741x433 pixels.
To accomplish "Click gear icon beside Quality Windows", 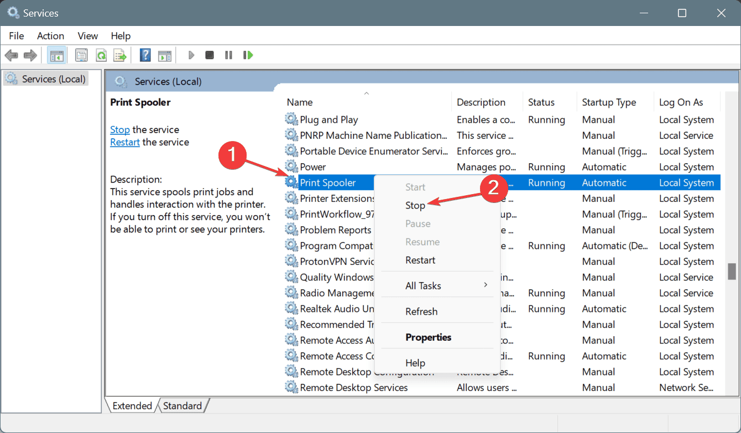I will [291, 277].
